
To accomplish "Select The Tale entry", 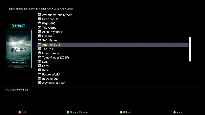I will 48,49.
